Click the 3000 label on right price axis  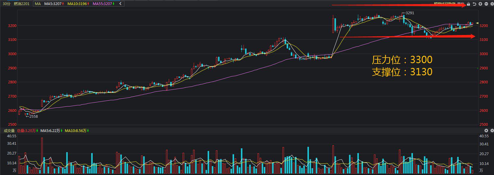[x=484, y=54]
